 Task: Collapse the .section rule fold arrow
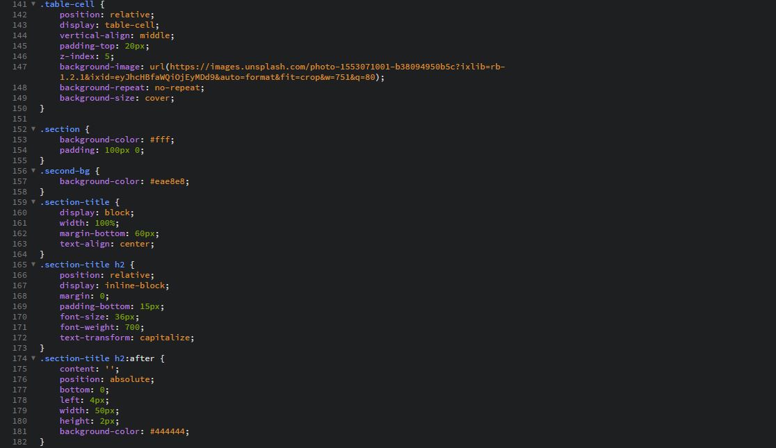tap(33, 129)
